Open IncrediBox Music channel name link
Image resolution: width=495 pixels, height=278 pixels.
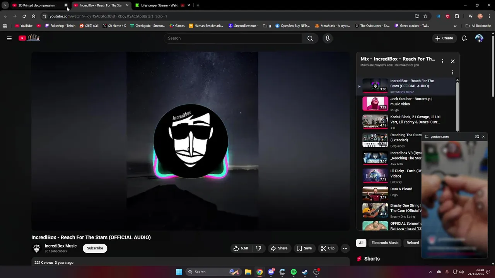pos(61,246)
